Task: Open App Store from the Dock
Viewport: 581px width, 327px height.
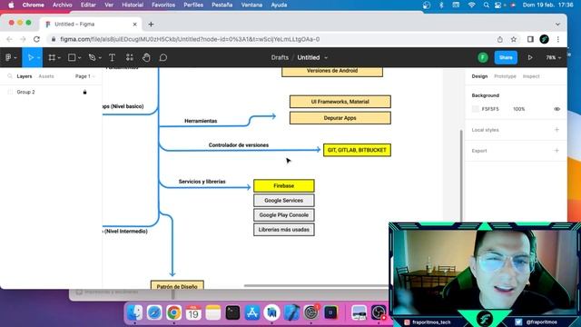Action: point(252,312)
